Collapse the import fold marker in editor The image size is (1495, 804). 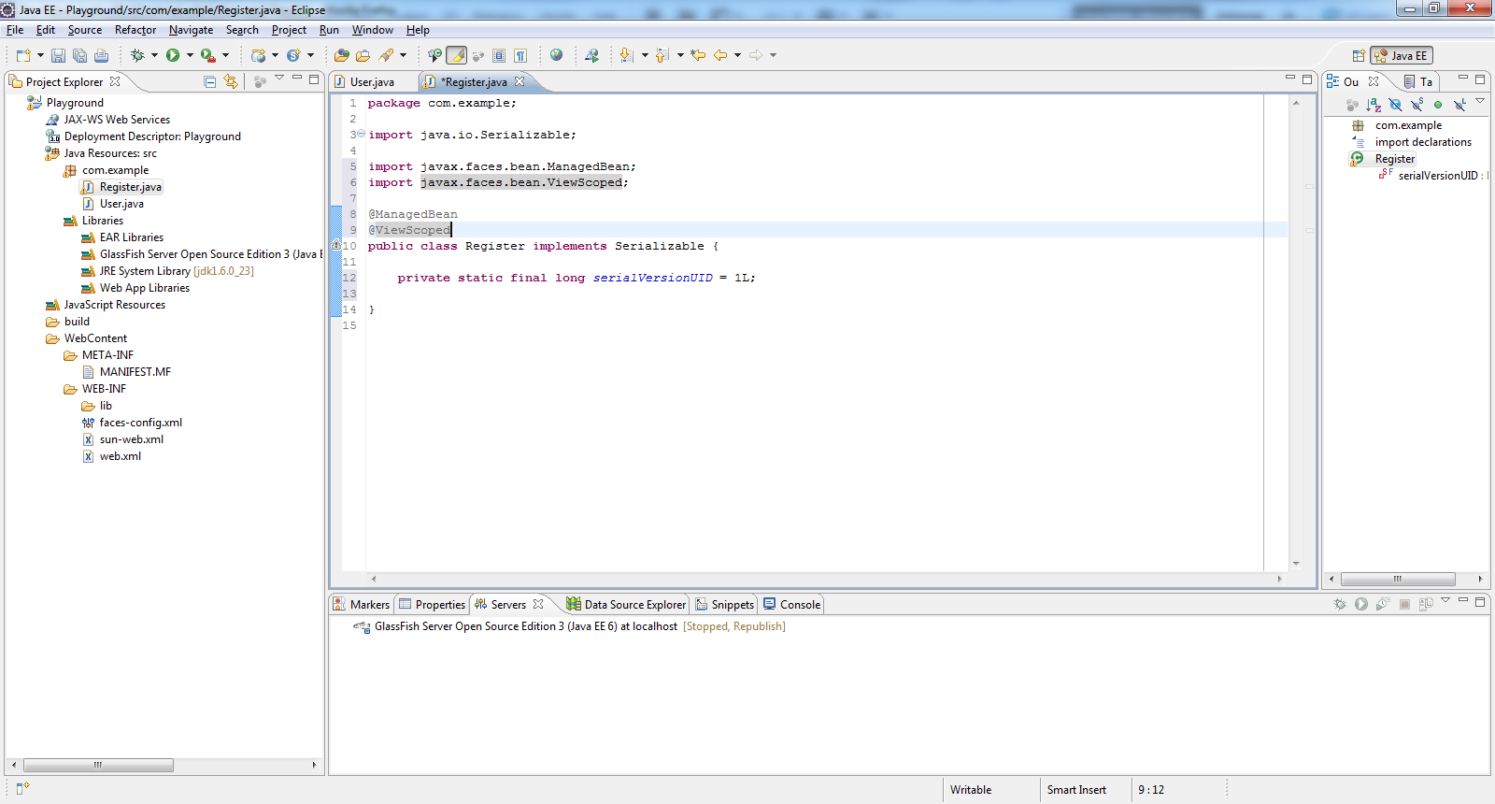tap(362, 135)
